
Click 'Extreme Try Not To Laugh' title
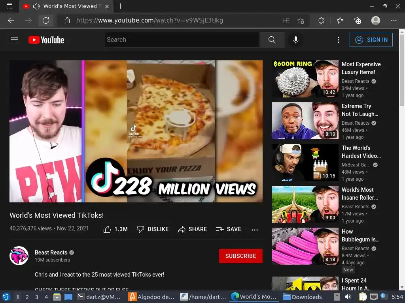click(360, 110)
